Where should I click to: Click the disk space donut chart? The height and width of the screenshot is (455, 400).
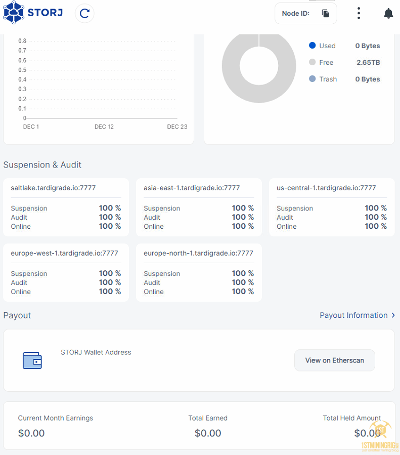259,67
